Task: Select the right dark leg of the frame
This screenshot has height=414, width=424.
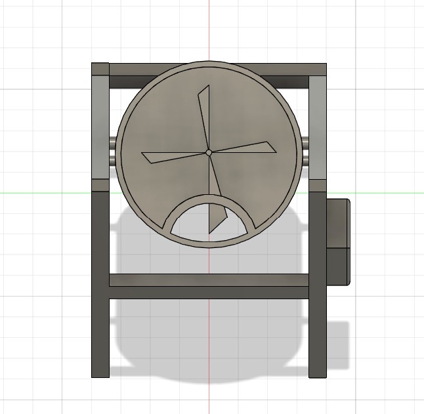Action: coord(318,285)
